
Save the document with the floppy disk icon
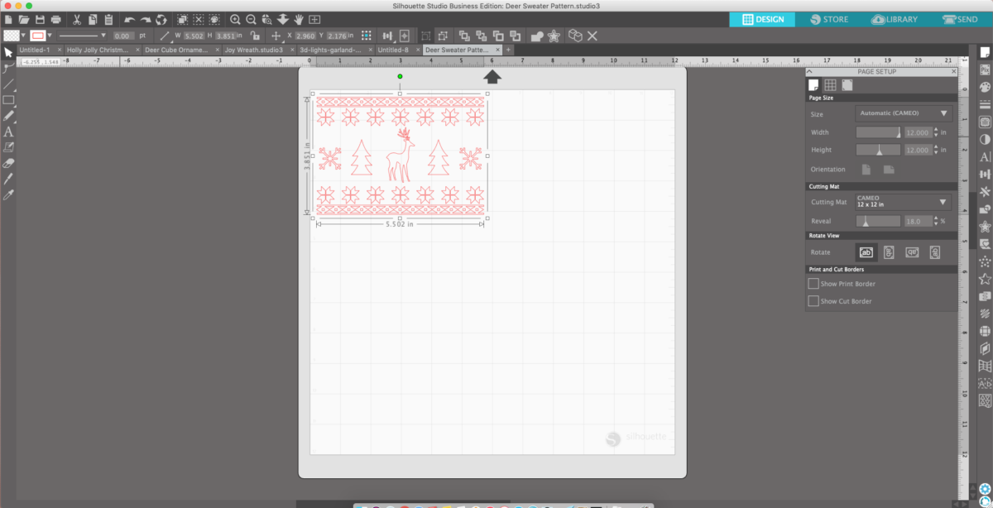[41, 19]
